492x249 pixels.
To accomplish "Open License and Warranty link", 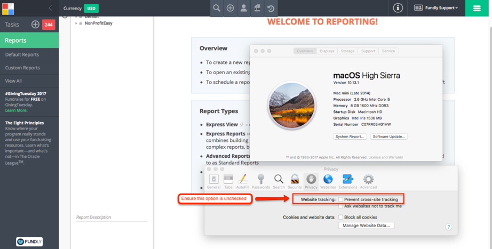I will click(386, 157).
